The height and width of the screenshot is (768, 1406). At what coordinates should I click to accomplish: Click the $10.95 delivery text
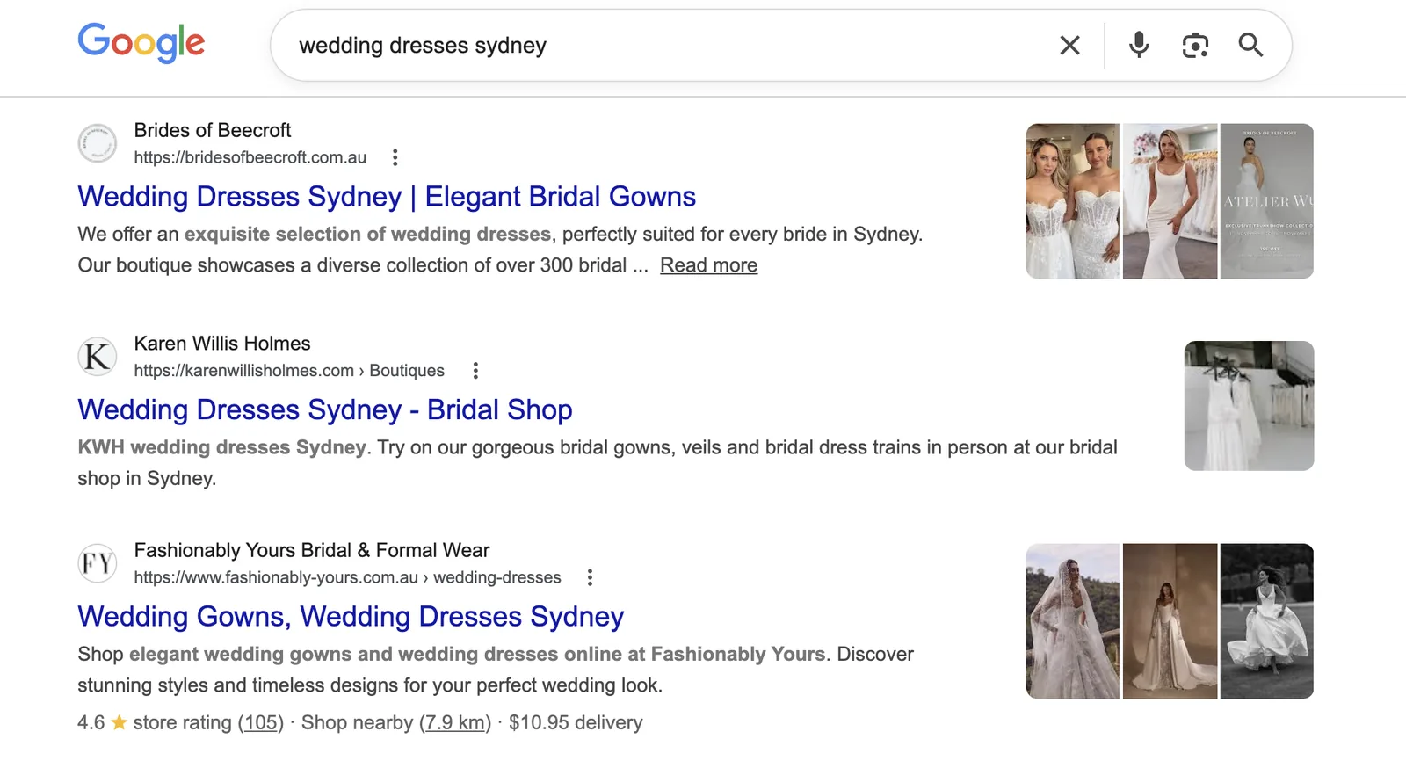coord(576,723)
